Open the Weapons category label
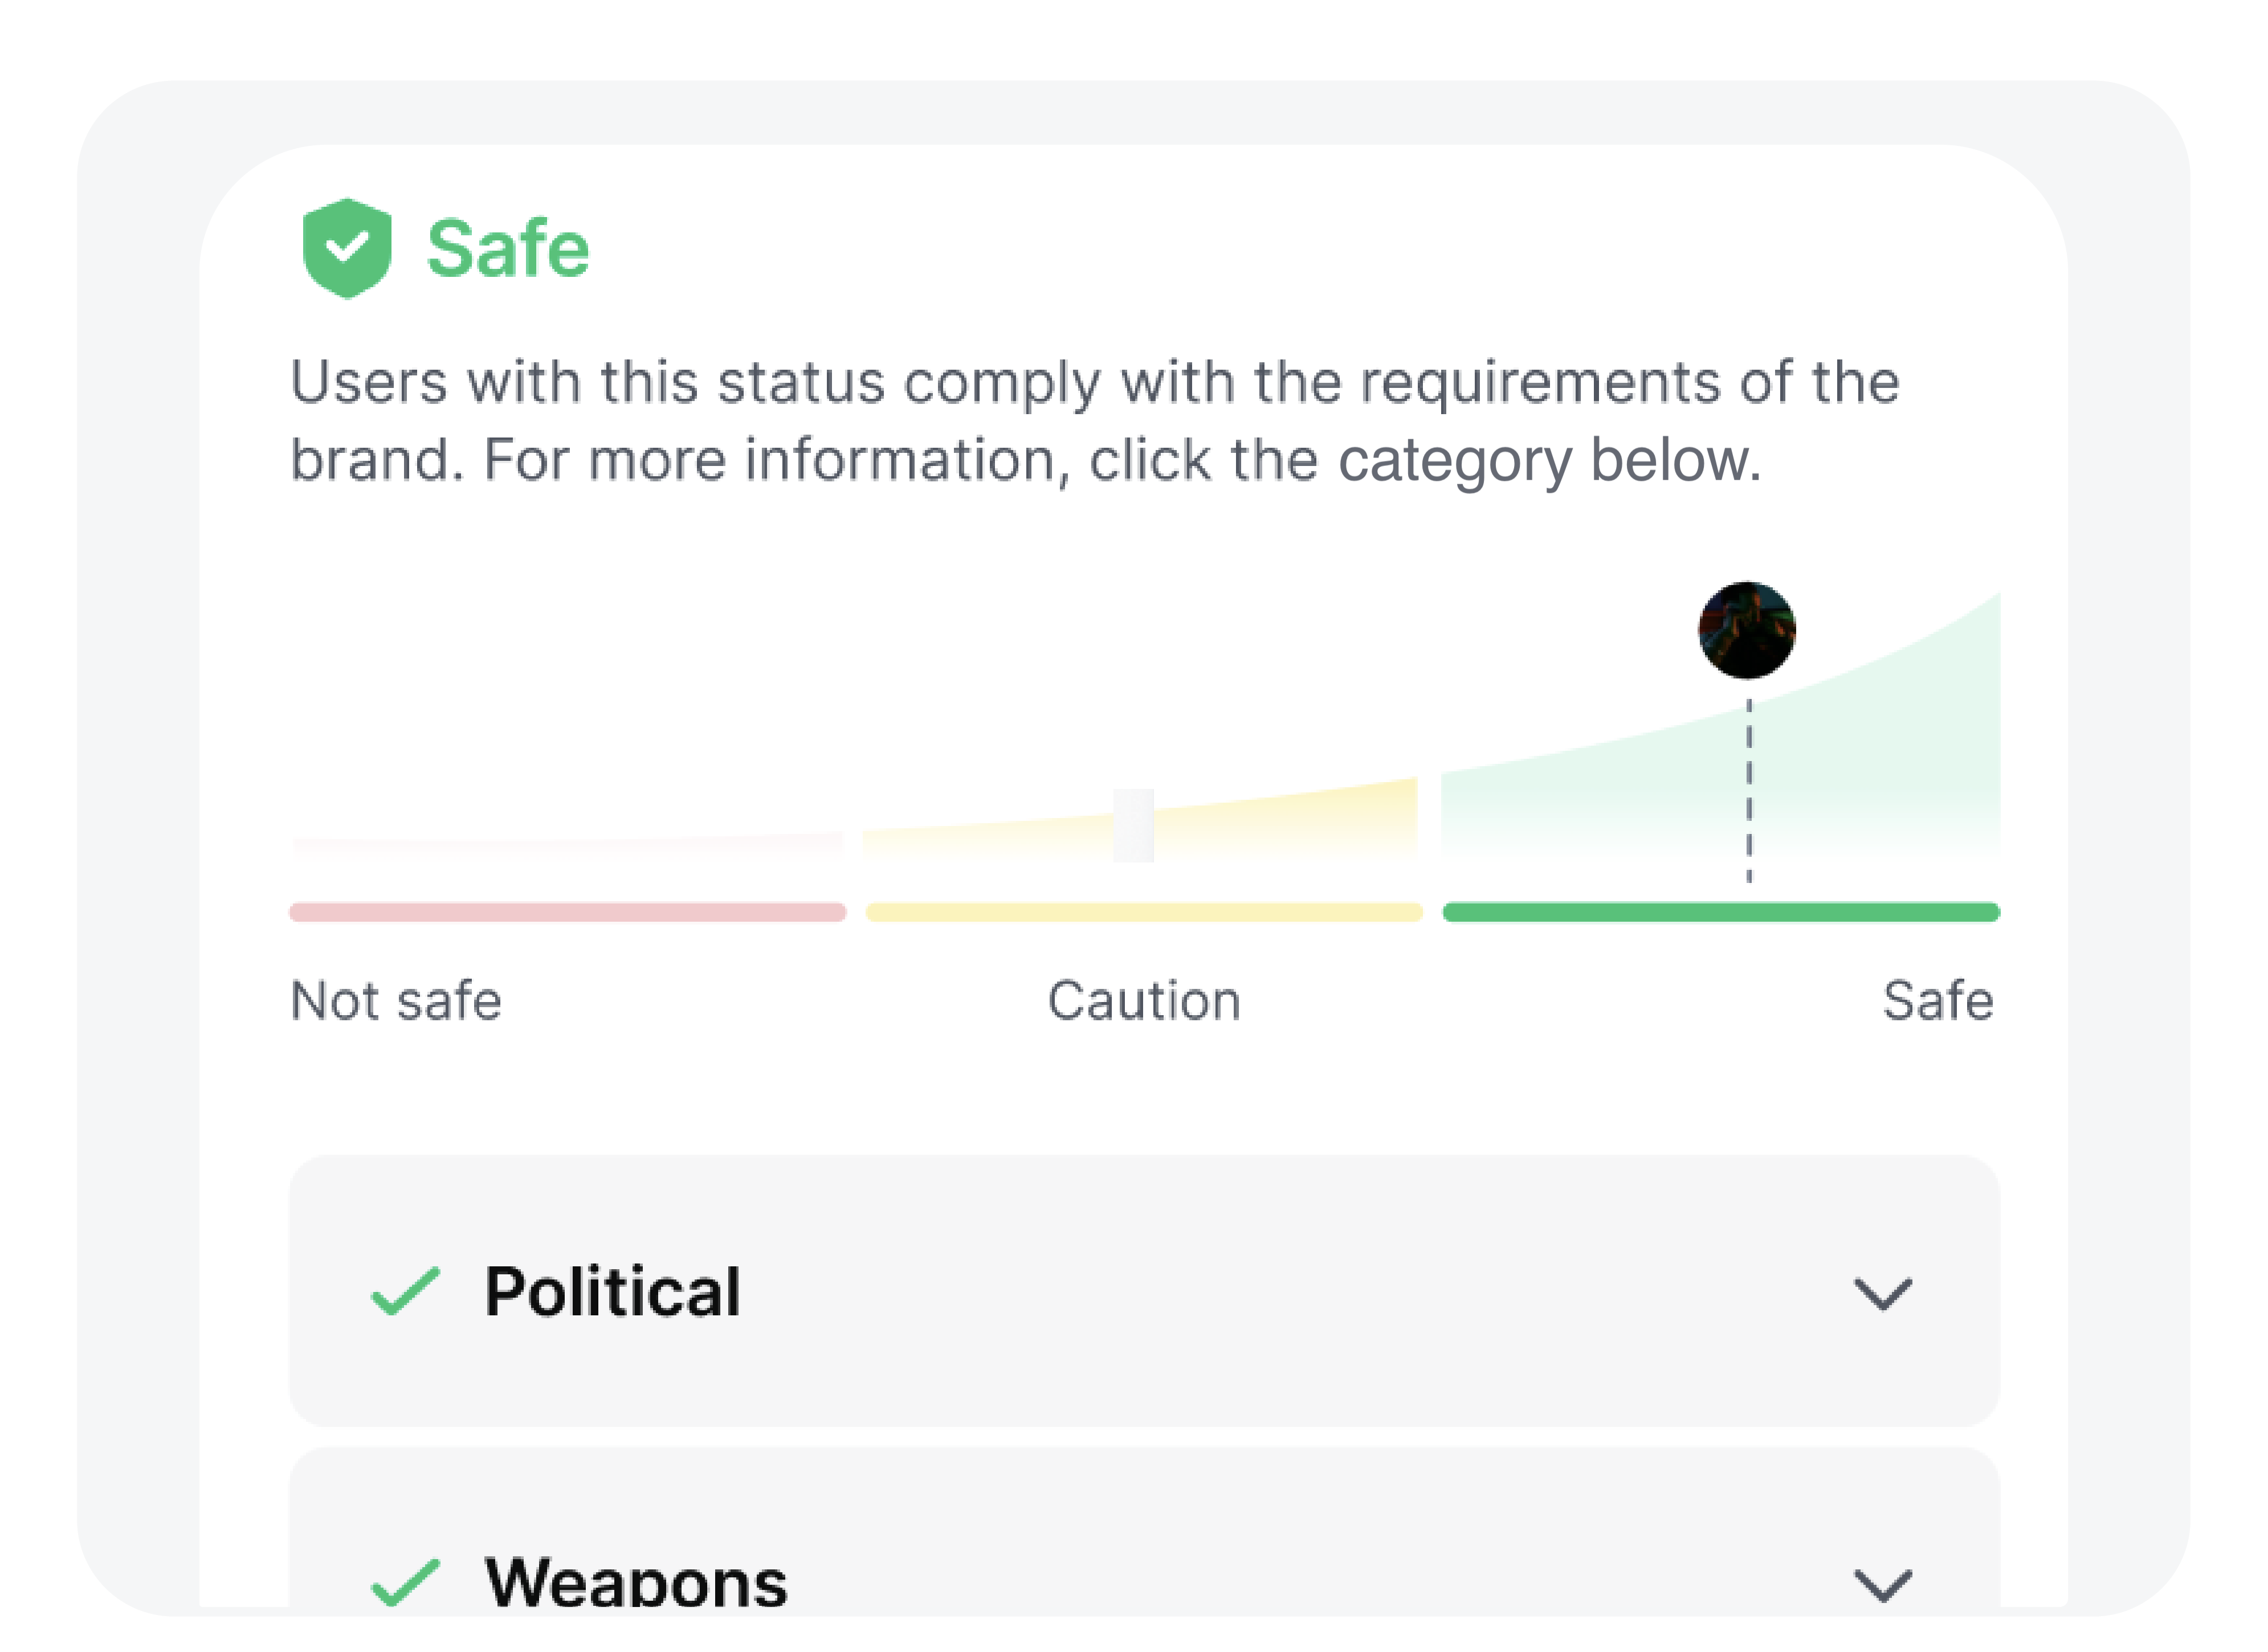The width and height of the screenshot is (2268, 1652). [635, 1582]
